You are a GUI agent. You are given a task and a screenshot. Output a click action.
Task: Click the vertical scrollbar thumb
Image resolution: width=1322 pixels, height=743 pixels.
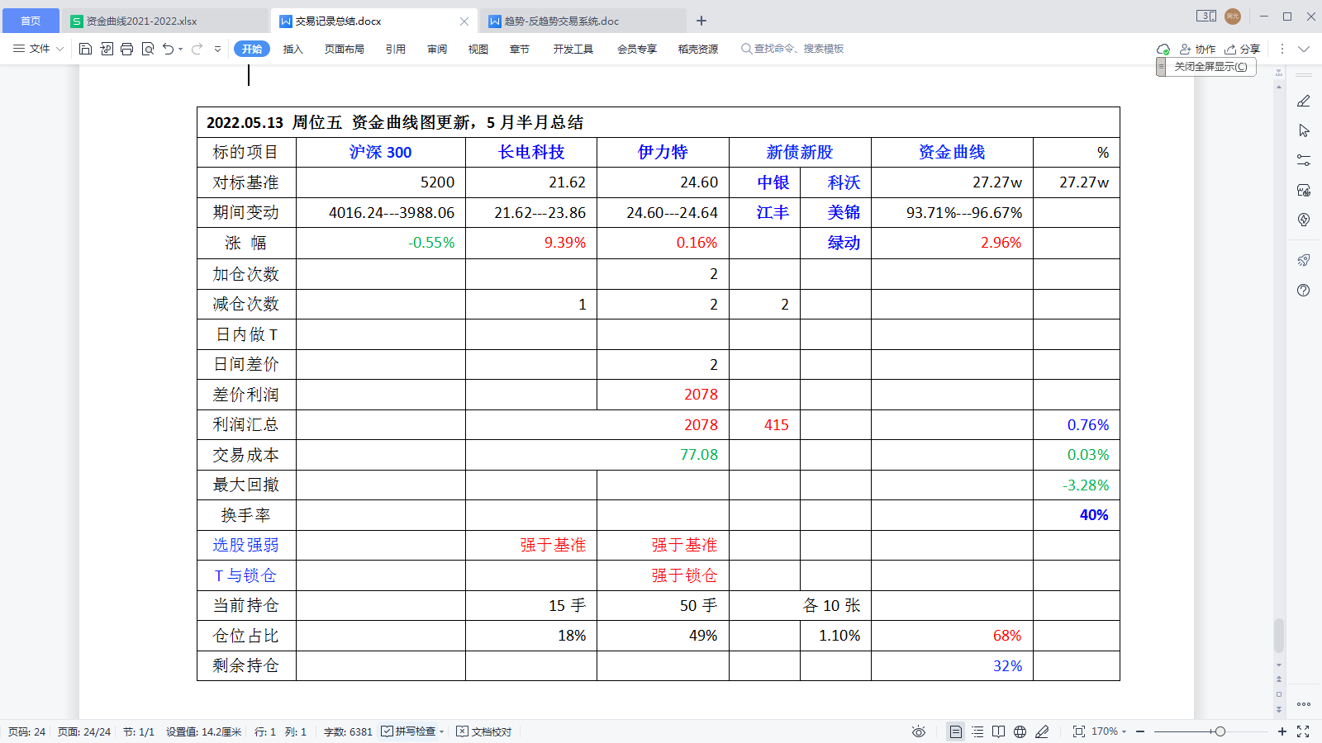click(x=1279, y=635)
